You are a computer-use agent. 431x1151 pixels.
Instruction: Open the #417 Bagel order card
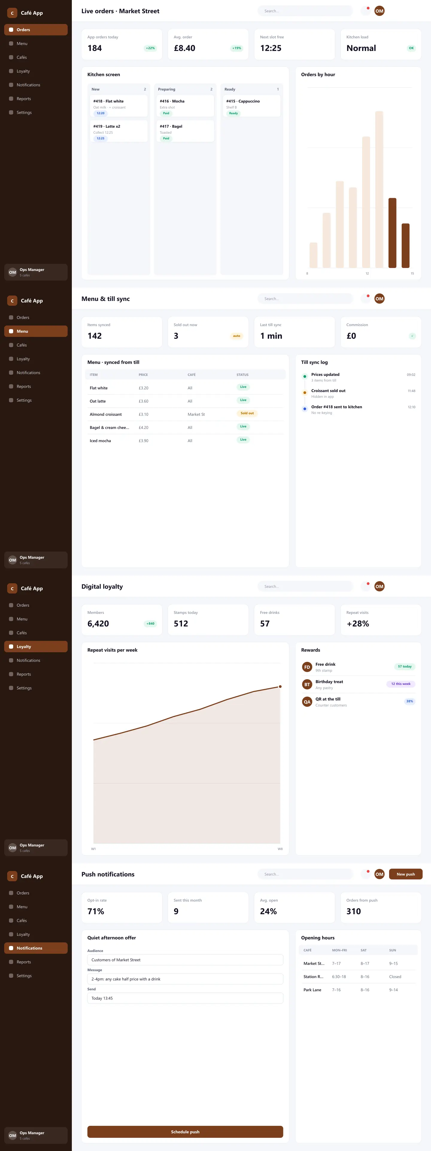[185, 131]
